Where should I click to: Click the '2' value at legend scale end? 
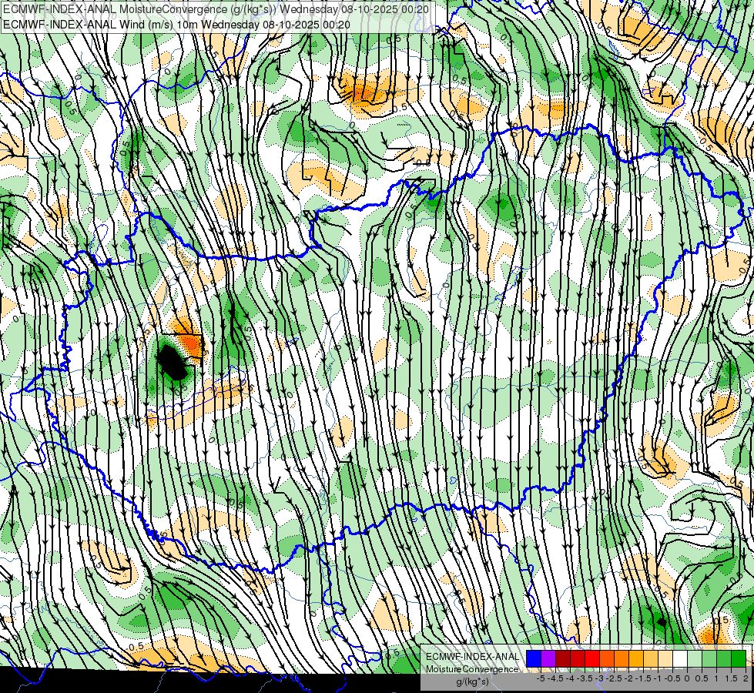click(746, 678)
